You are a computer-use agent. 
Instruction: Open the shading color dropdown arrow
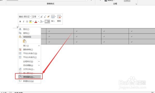coord(44,21)
